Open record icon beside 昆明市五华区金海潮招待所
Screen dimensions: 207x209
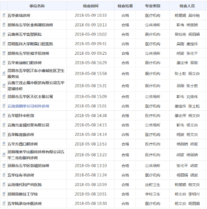click(x=4, y=25)
